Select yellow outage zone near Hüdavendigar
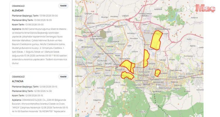 [x=127, y=75]
